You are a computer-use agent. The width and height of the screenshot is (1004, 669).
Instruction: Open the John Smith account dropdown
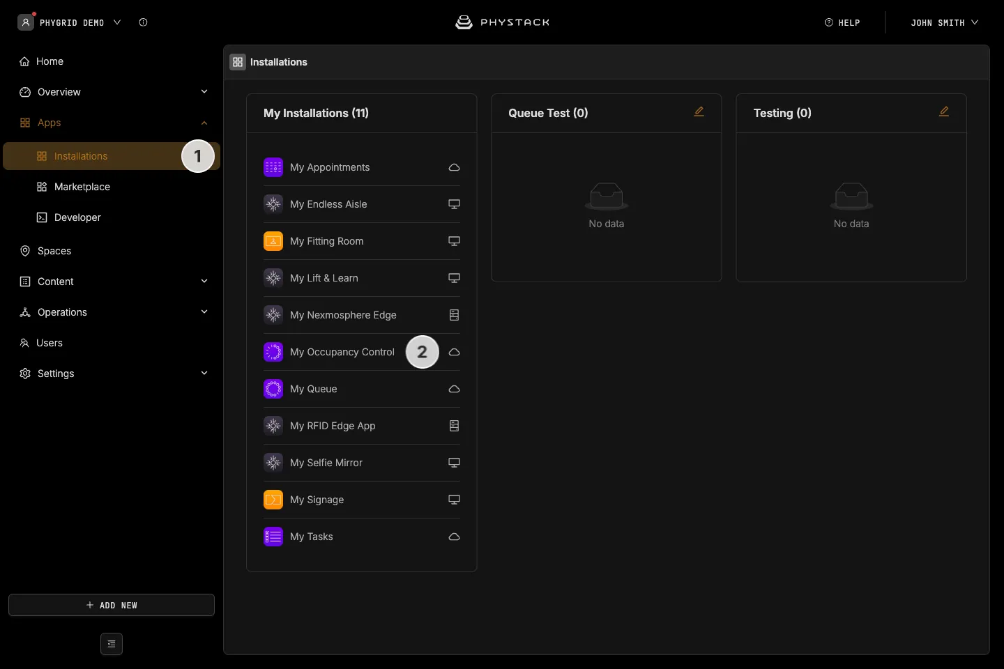[x=945, y=22]
